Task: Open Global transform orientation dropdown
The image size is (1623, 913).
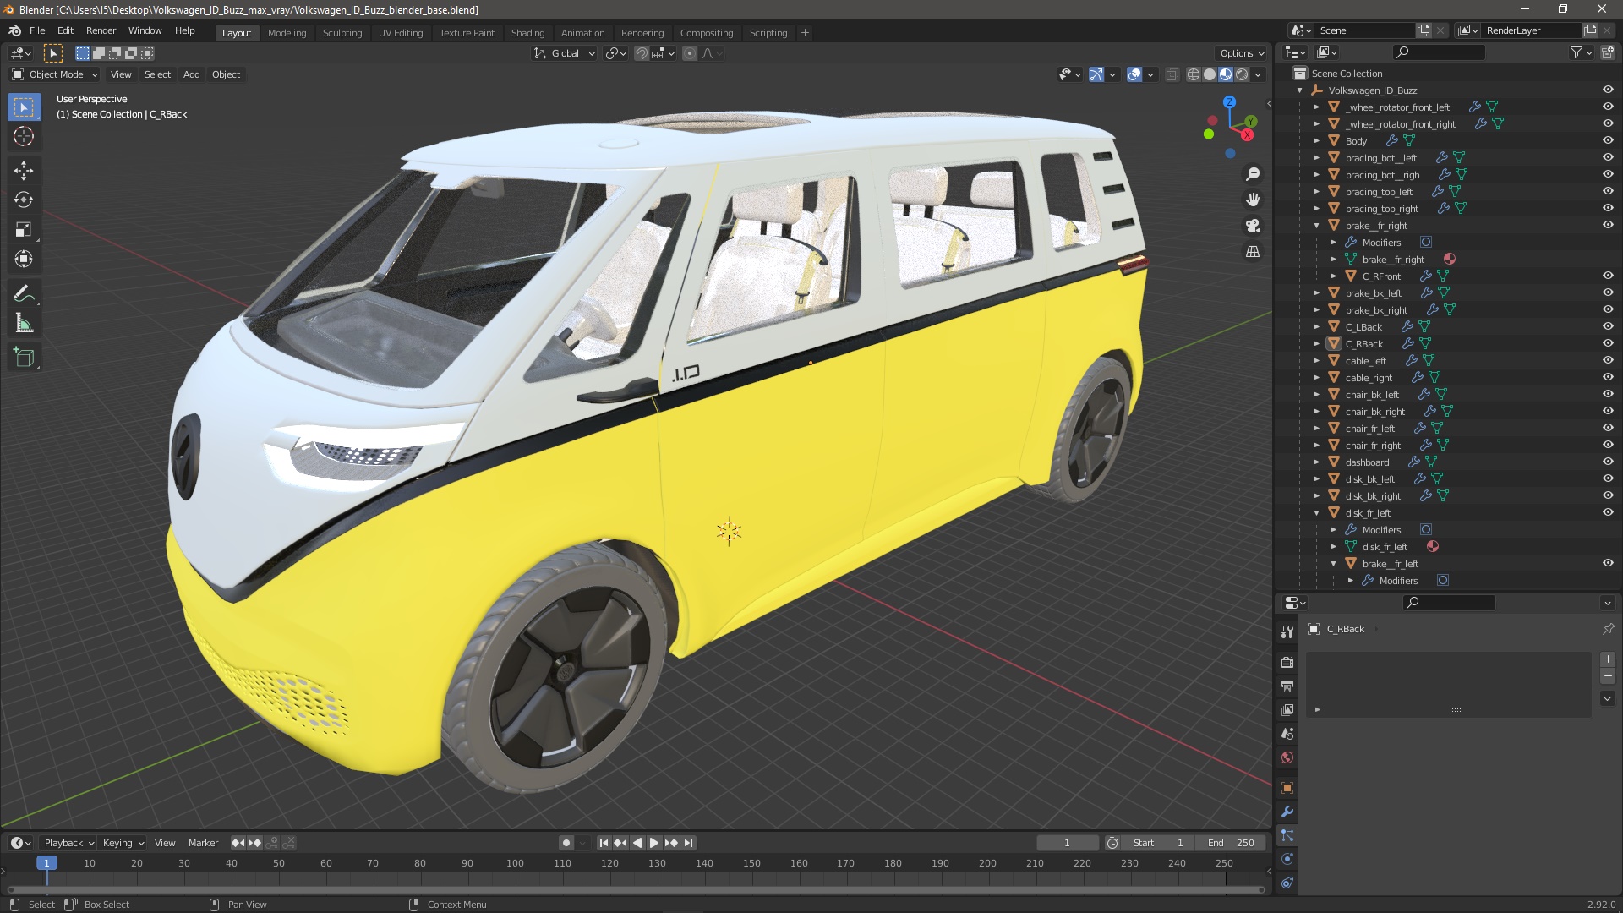Action: 565,53
